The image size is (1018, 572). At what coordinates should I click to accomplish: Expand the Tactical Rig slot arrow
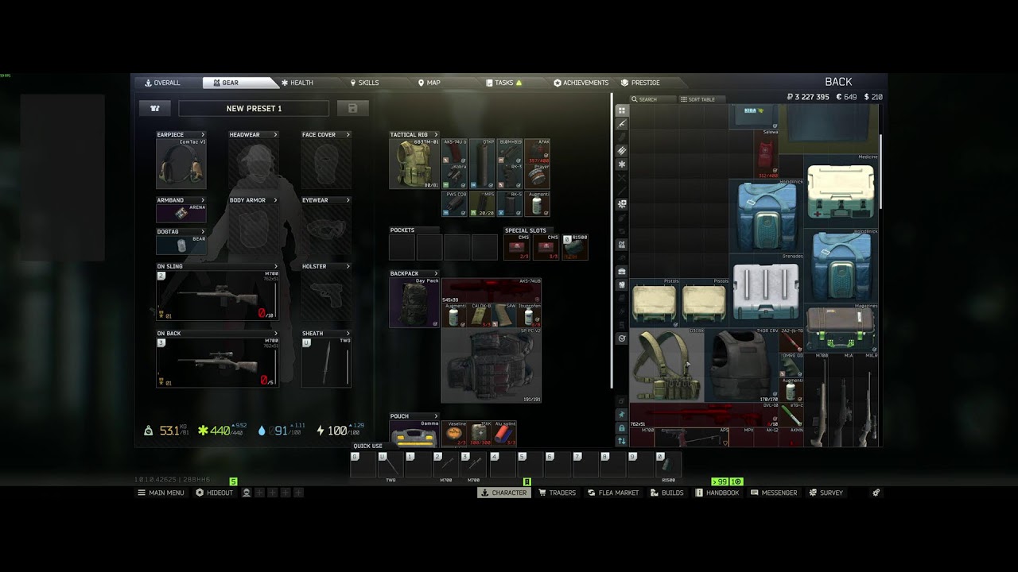436,135
